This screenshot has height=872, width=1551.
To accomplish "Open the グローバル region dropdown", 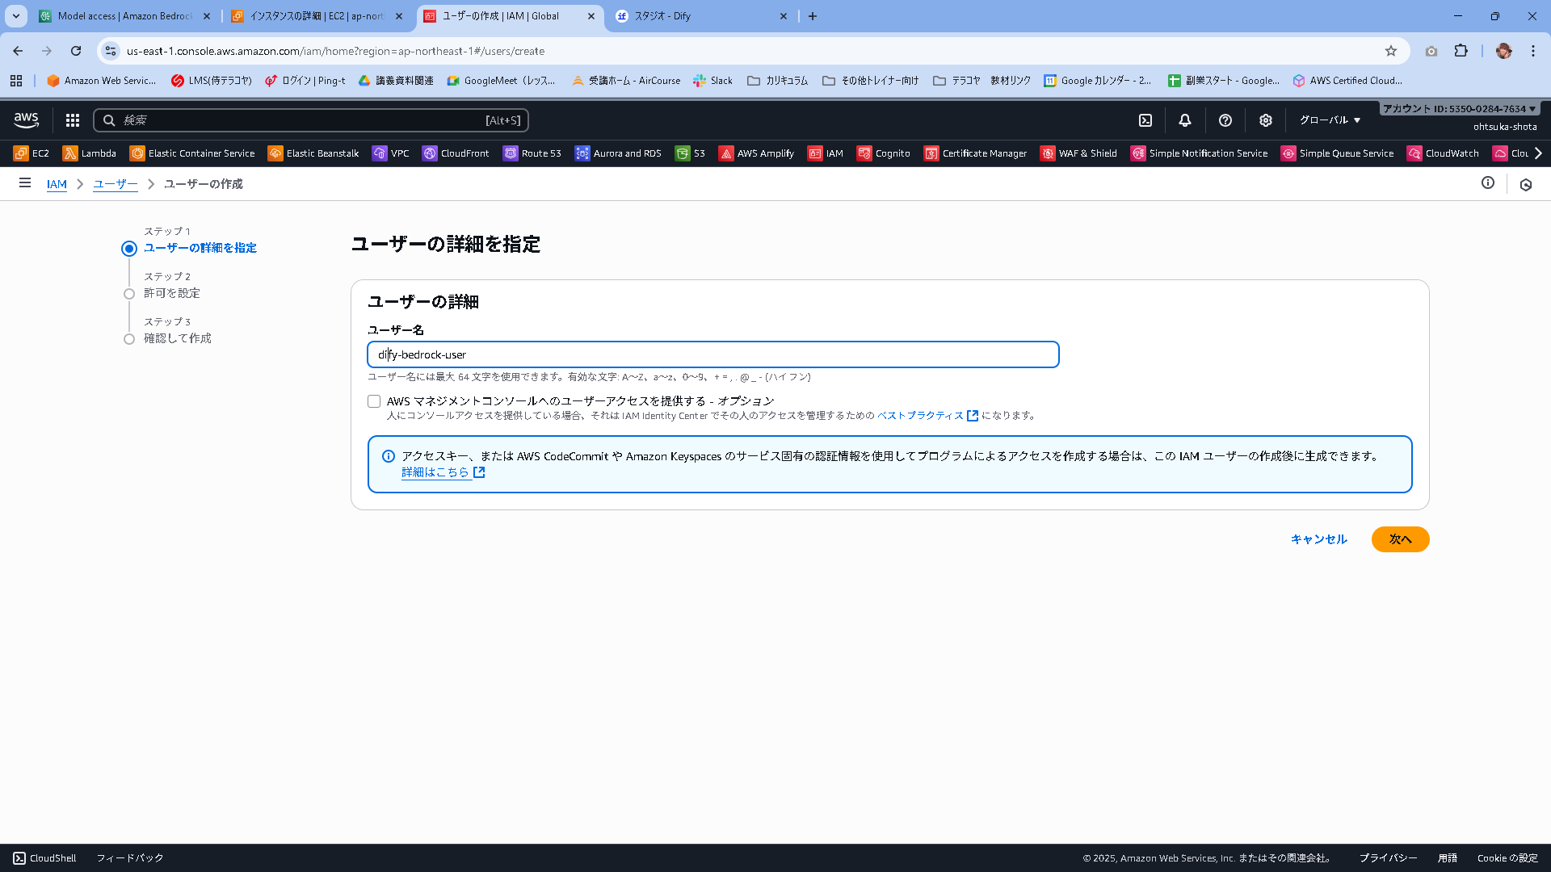I will 1330,119.
